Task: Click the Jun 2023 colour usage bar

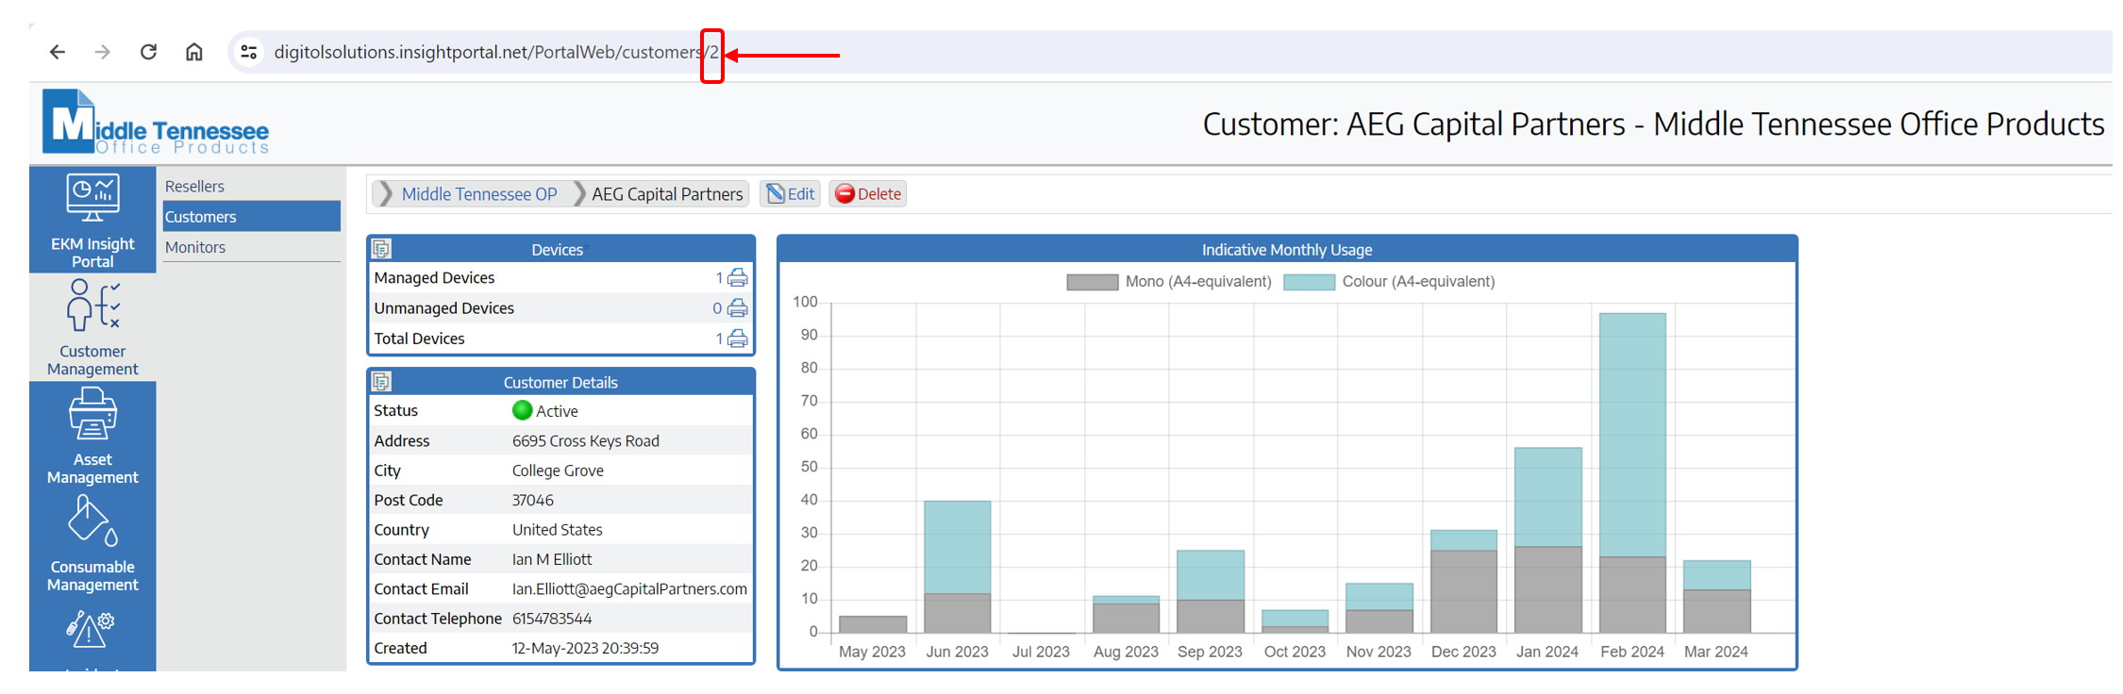Action: point(958,547)
